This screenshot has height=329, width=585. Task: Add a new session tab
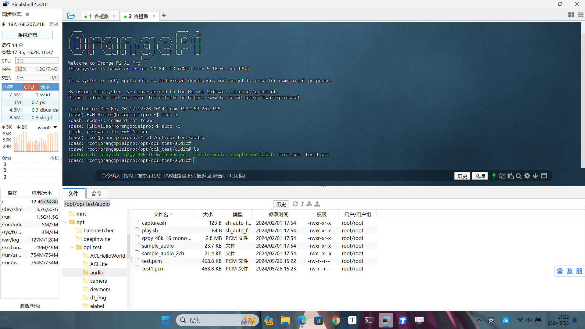[x=164, y=16]
